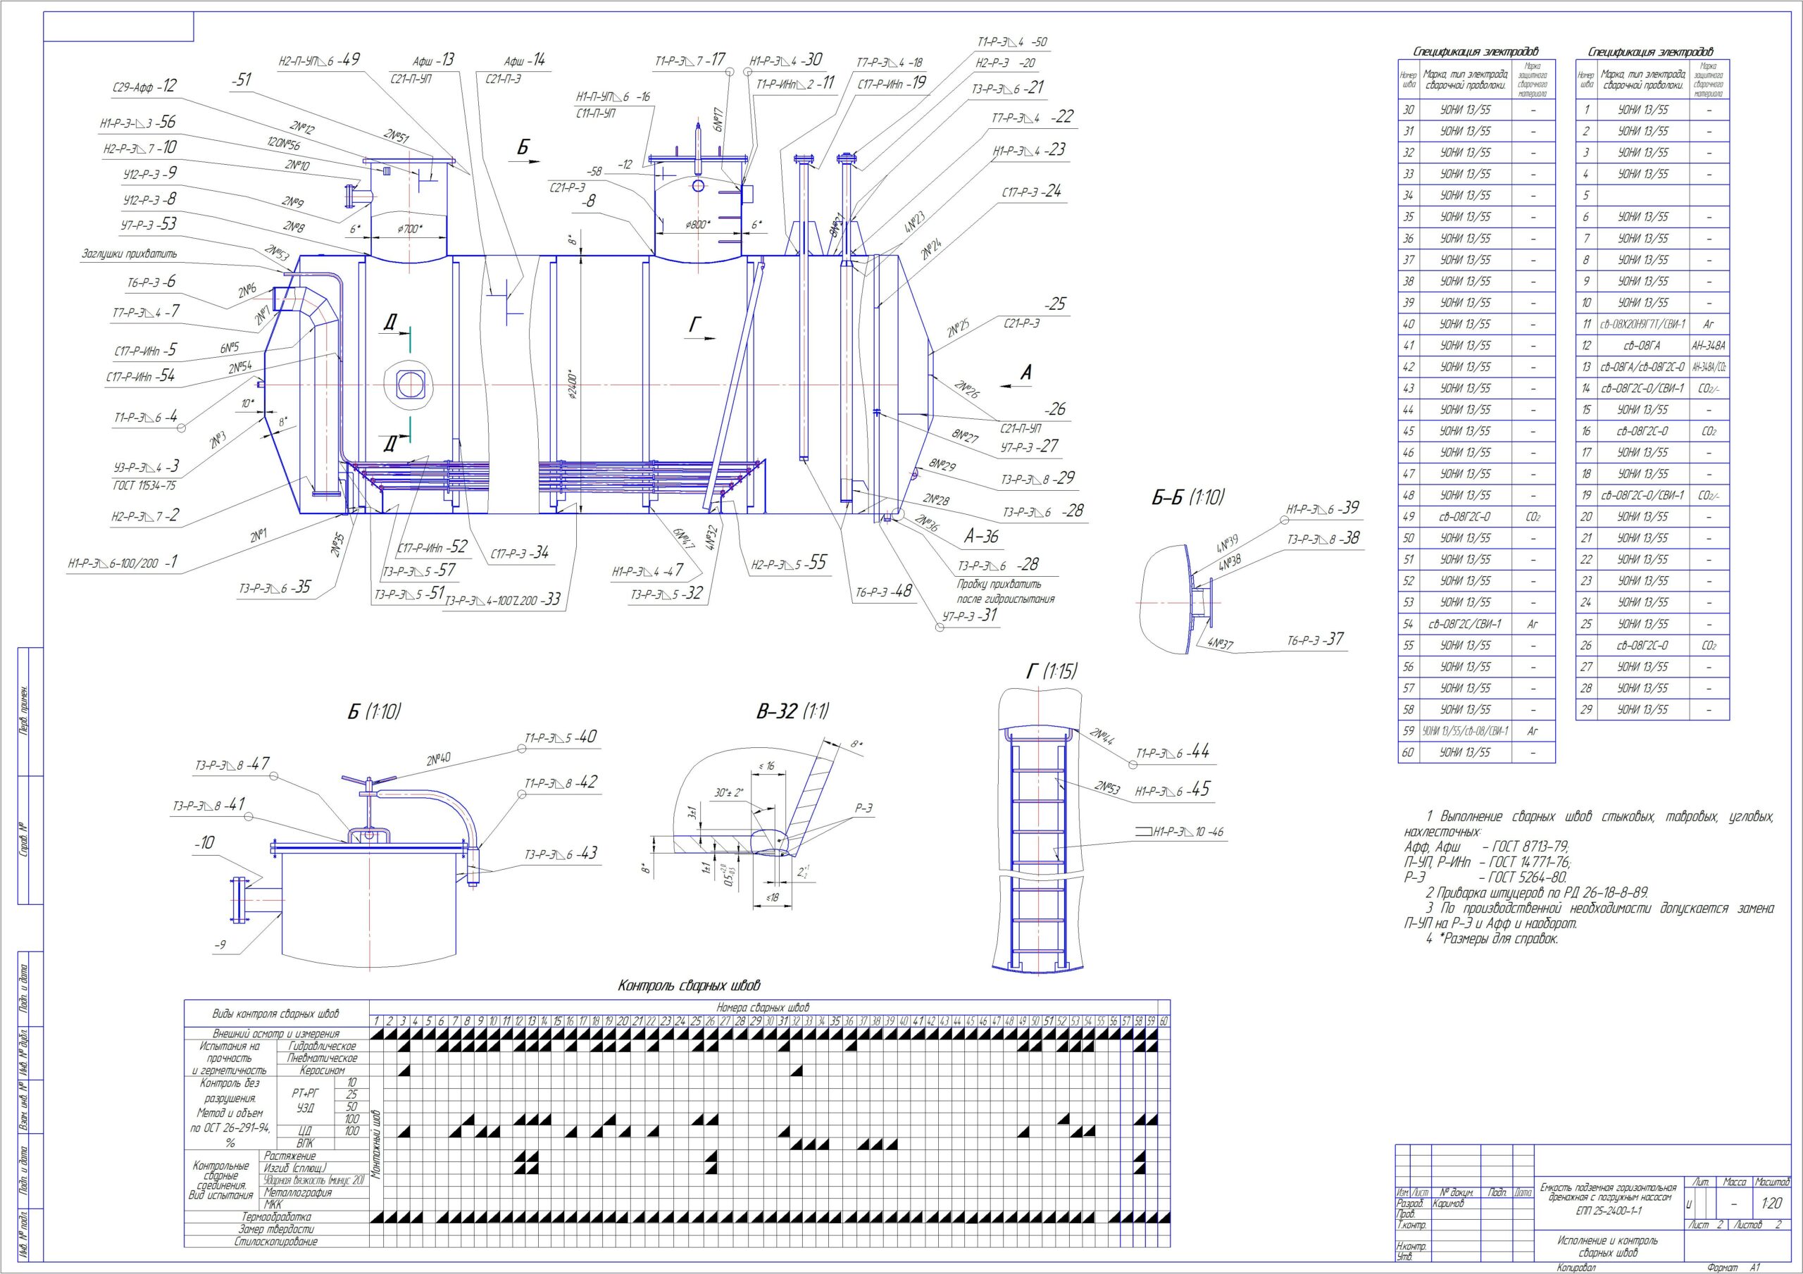Select callout 'Т6-Р-З -6'

click(151, 282)
